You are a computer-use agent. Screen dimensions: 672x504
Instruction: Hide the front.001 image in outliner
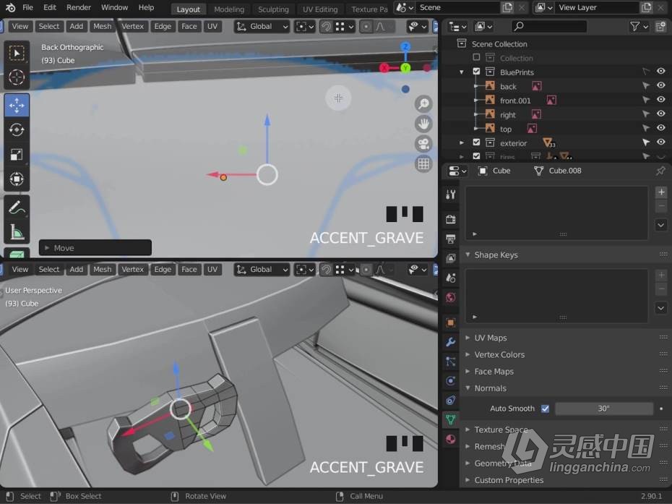click(x=661, y=100)
